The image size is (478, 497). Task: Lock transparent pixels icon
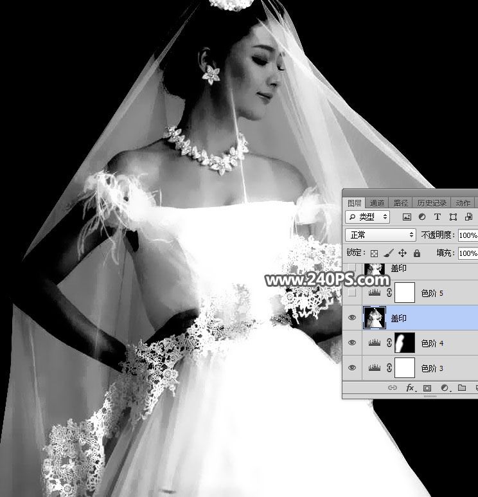(x=375, y=253)
